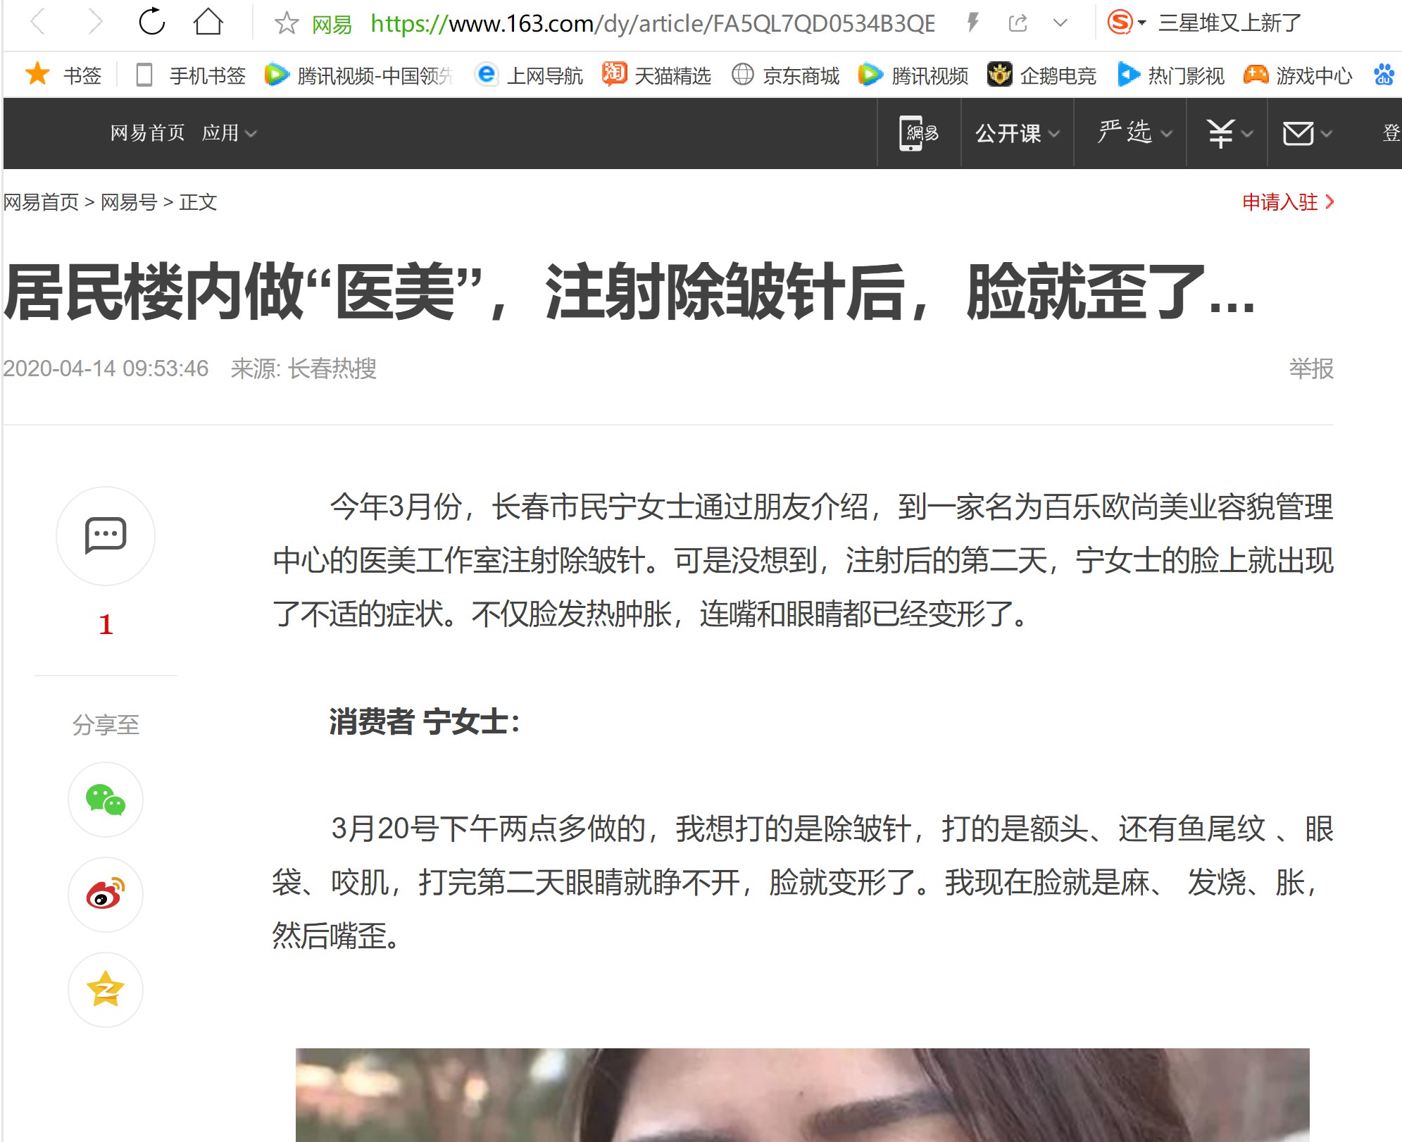This screenshot has width=1402, height=1142.
Task: Click the NetEase mobile app icon
Action: [x=919, y=132]
